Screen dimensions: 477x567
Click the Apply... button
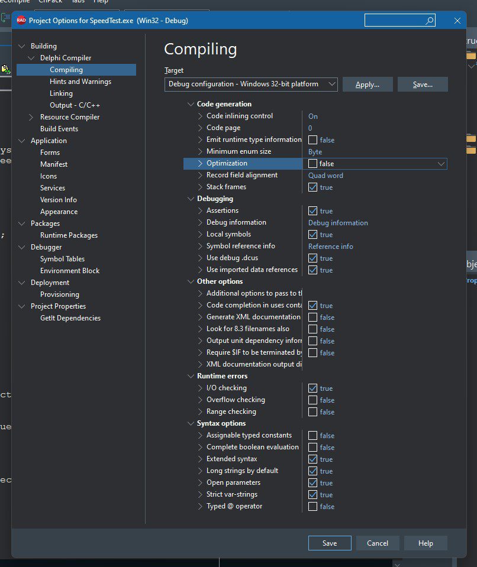pyautogui.click(x=368, y=85)
